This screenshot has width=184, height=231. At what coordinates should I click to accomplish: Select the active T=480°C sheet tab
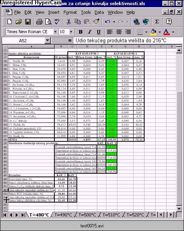tap(39, 215)
